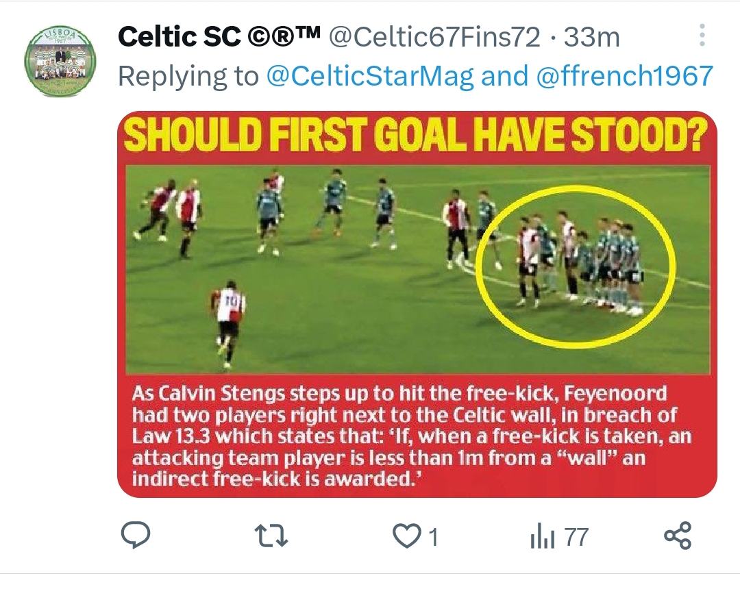
Task: Visit the @Celtic67Fins72 handle
Action: (x=434, y=37)
